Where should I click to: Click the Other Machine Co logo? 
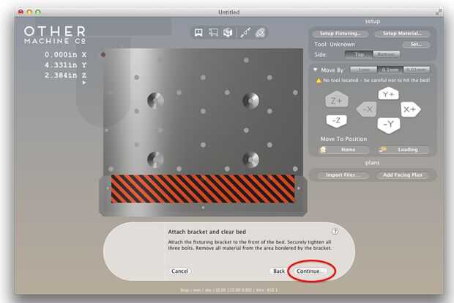pyautogui.click(x=55, y=35)
